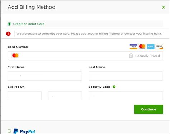Open the expiration month field
The width and height of the screenshot is (170, 134).
24,96
